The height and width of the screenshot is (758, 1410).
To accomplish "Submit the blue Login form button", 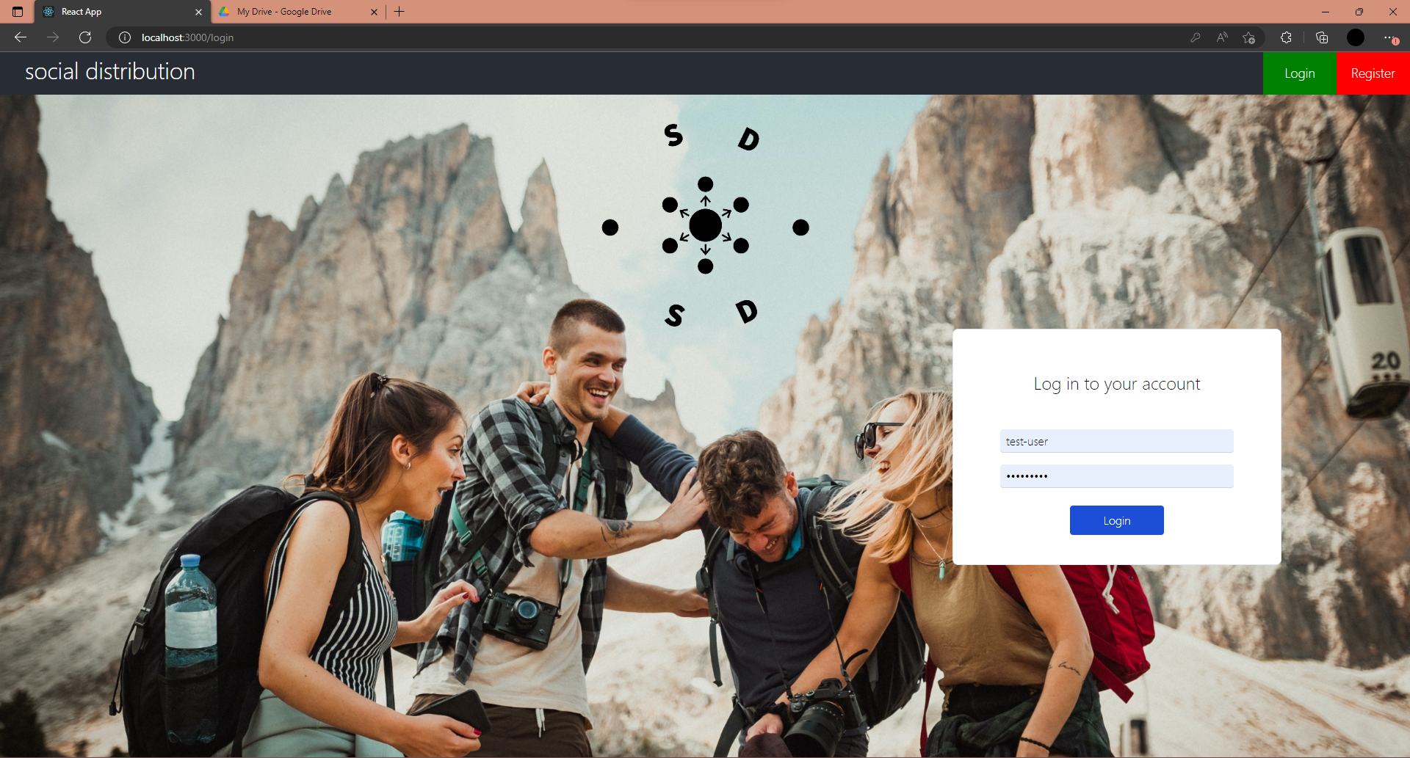I will pyautogui.click(x=1116, y=520).
